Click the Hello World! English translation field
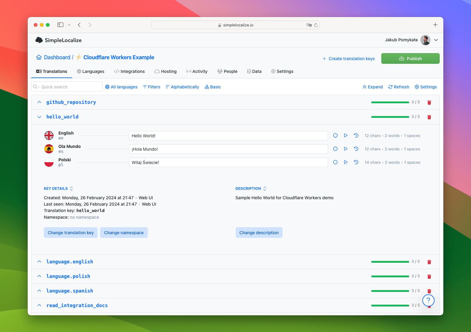471x332 pixels. tap(228, 135)
